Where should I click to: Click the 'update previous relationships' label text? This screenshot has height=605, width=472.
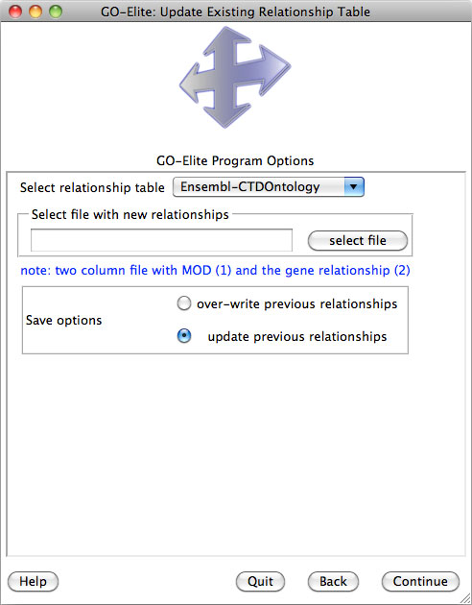[297, 336]
